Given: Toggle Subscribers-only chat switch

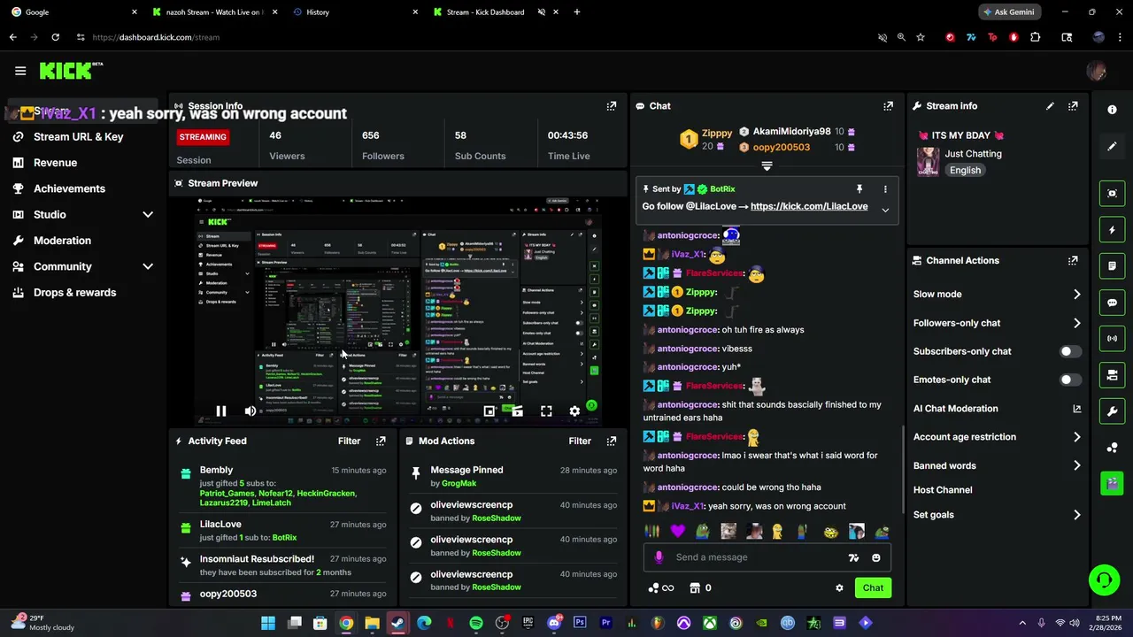Looking at the screenshot, I should [x=1070, y=351].
